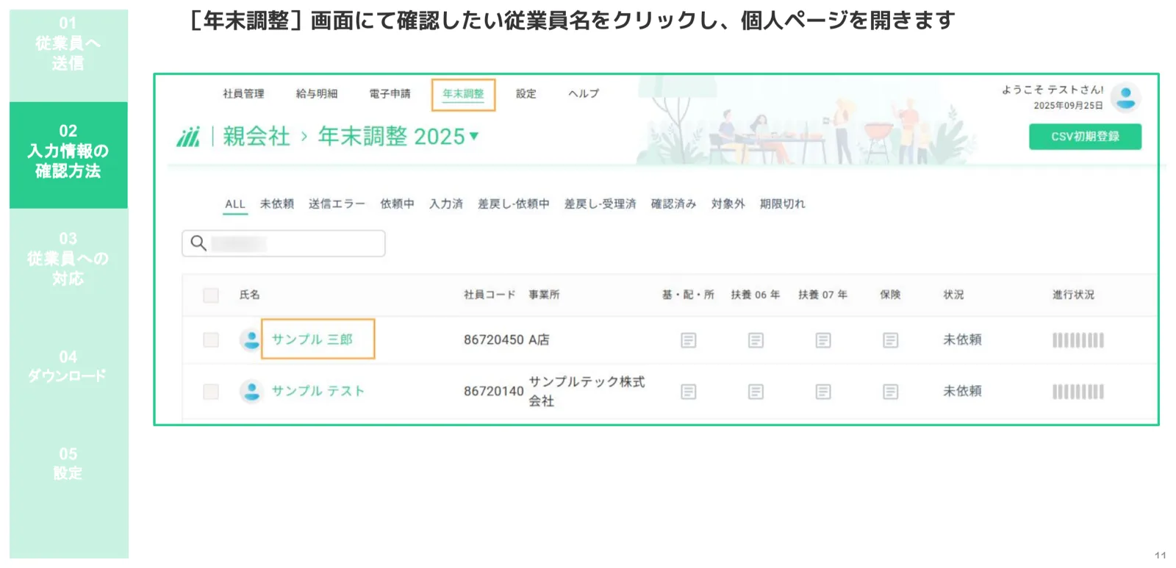The image size is (1176, 568).
Task: Go to step 03 従業員への対応
Action: (x=68, y=259)
